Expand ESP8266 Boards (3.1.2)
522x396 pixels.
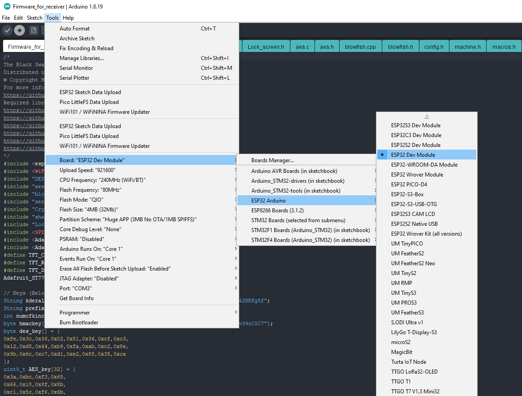coord(306,210)
